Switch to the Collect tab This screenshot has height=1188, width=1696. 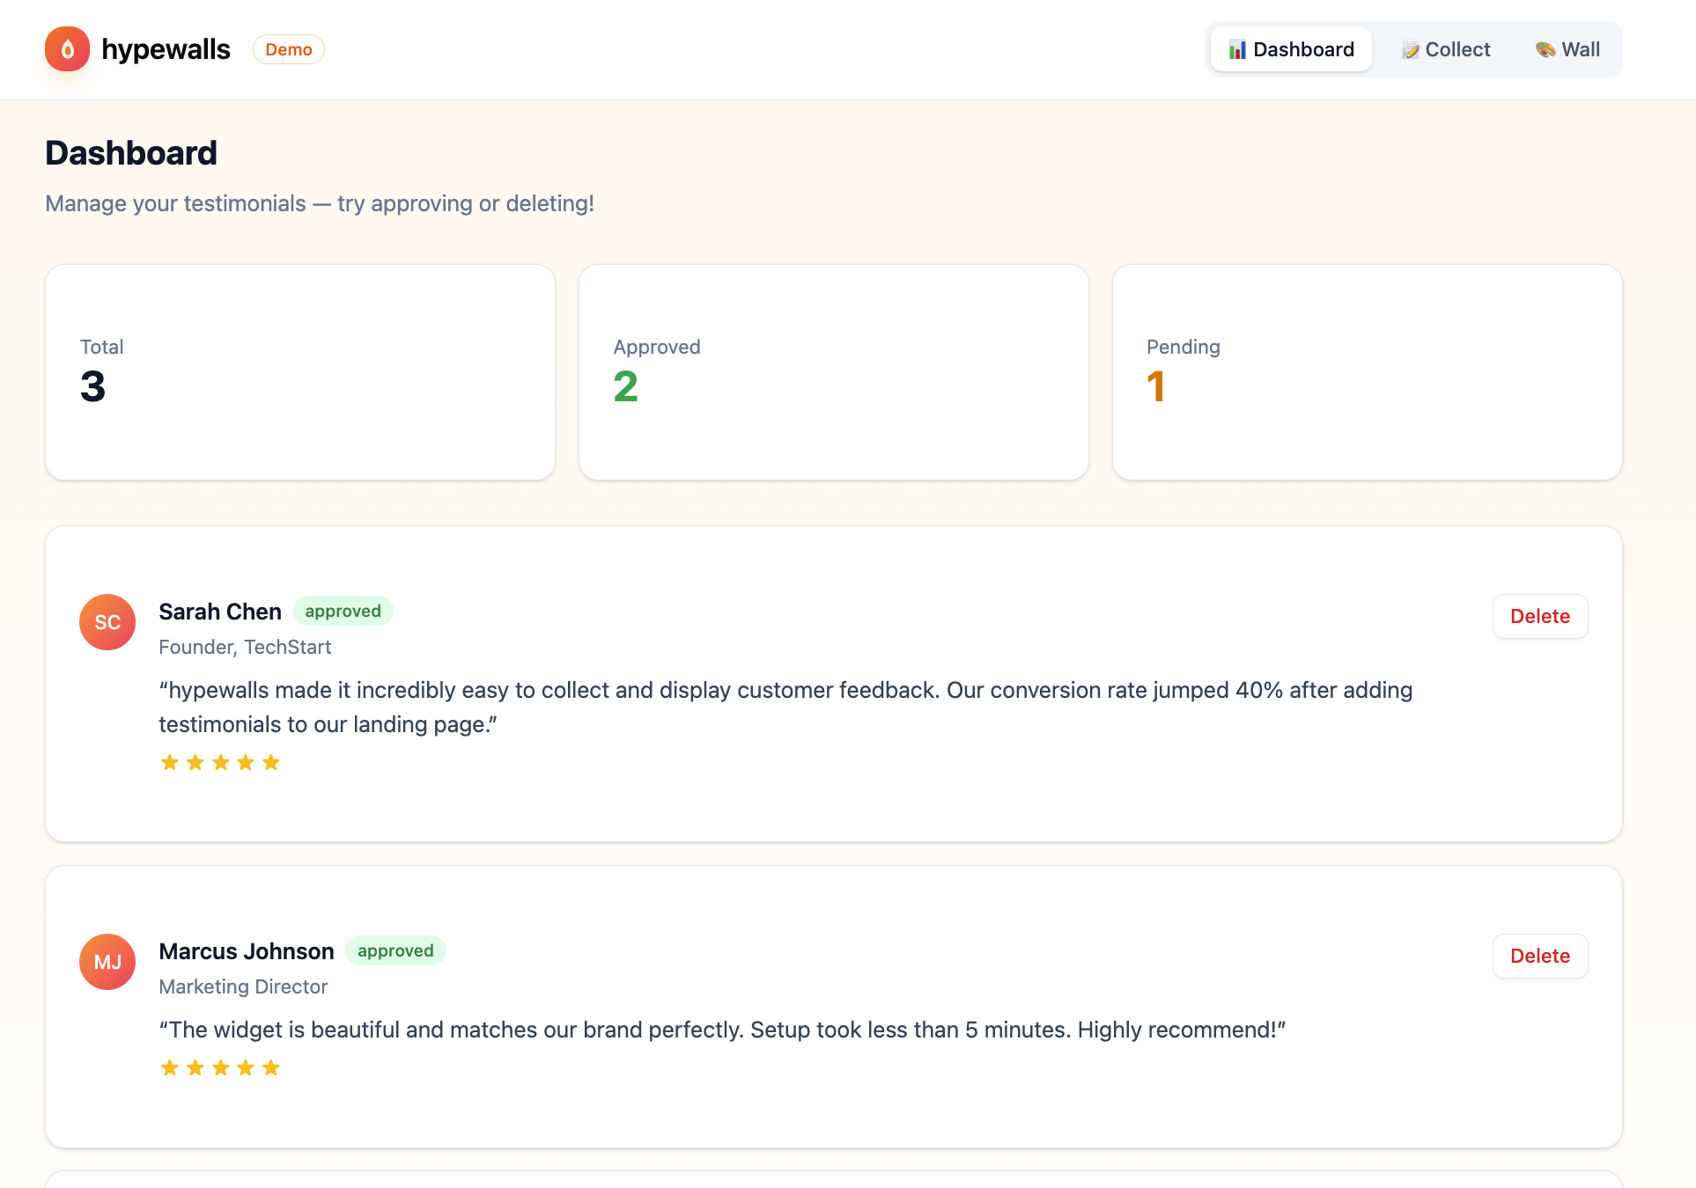point(1446,50)
